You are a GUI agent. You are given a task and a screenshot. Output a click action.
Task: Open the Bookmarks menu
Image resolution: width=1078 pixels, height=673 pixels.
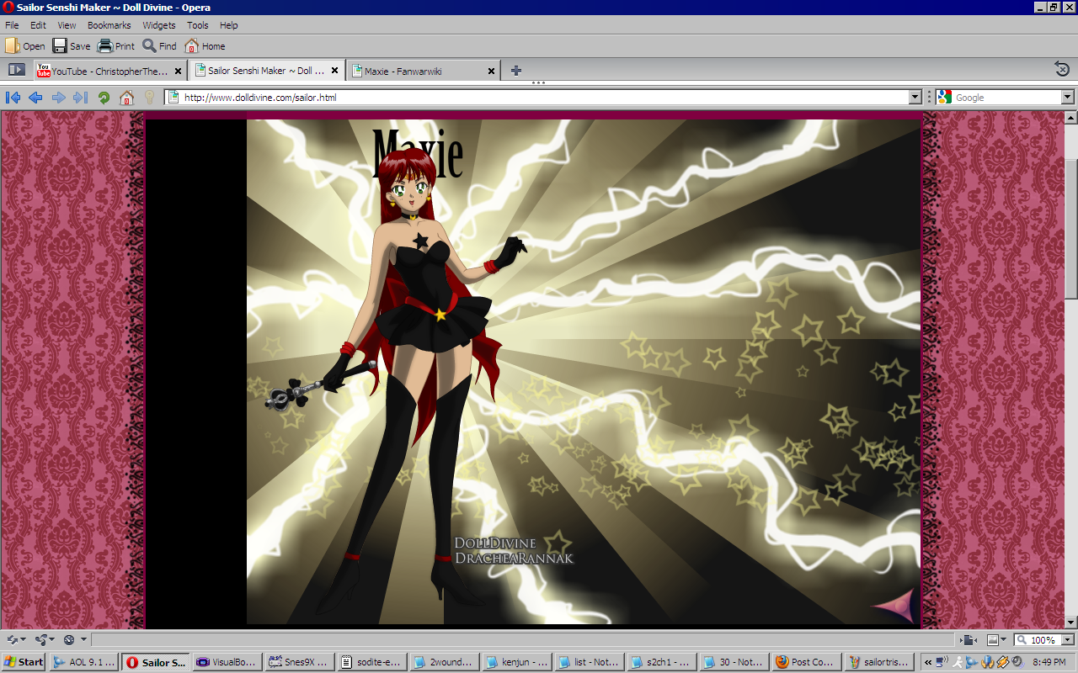(x=109, y=25)
